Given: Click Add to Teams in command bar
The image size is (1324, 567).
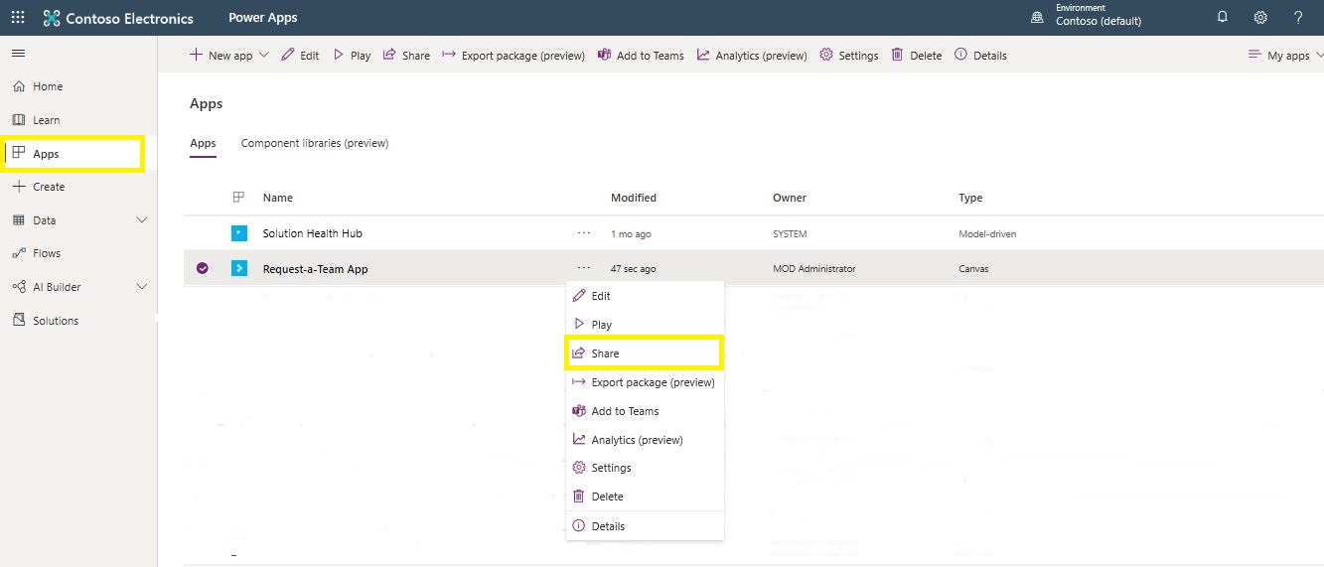Looking at the screenshot, I should pyautogui.click(x=641, y=56).
